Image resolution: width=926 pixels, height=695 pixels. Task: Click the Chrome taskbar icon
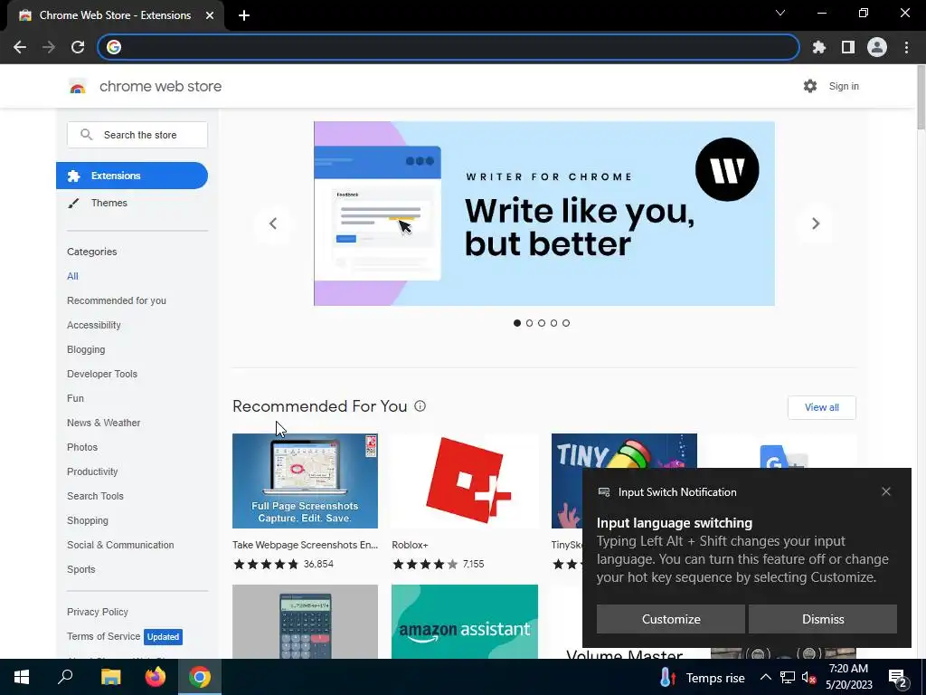tap(200, 677)
